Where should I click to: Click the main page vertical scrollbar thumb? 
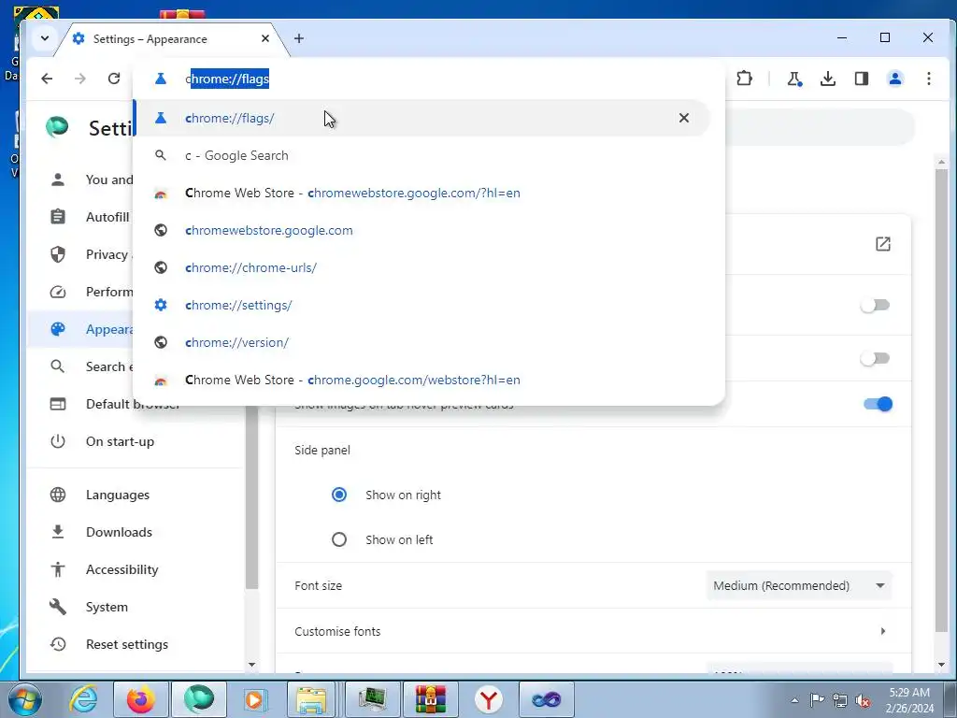point(941,400)
